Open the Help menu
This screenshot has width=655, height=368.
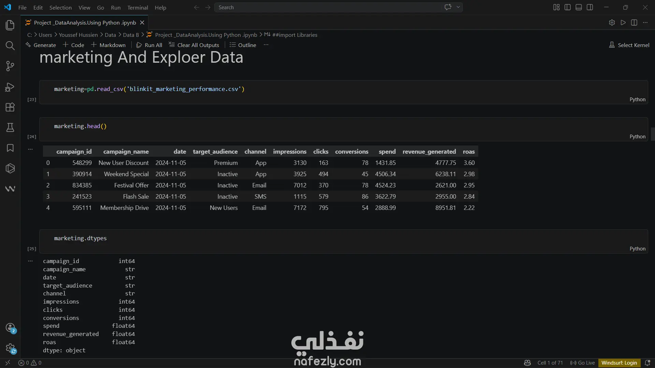(160, 7)
